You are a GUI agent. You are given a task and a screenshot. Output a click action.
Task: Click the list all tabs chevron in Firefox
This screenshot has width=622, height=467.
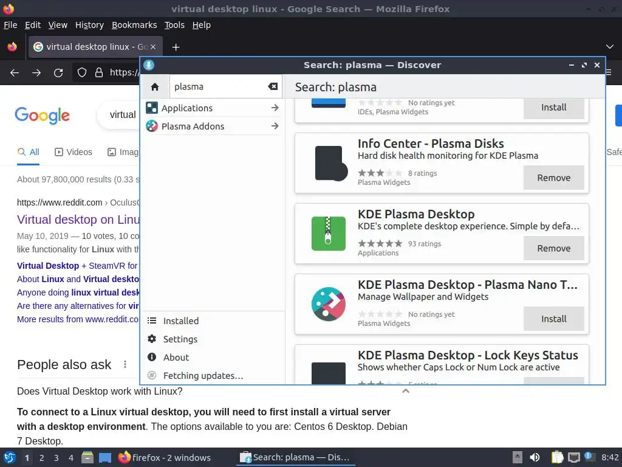[610, 47]
